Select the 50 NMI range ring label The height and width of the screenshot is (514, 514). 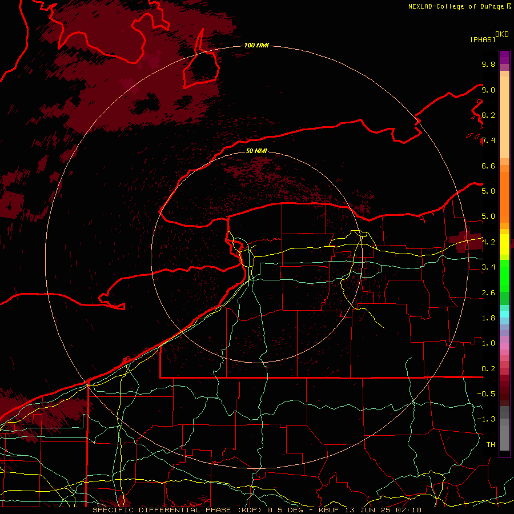click(256, 151)
